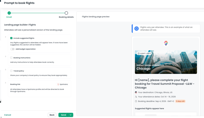
Task: Click the 'Booking link' label
Action: click(15, 84)
